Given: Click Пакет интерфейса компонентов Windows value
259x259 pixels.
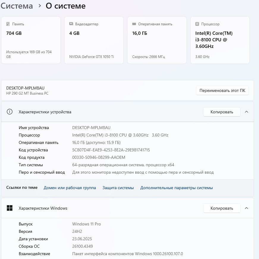Looking at the screenshot, I should [x=128, y=254].
